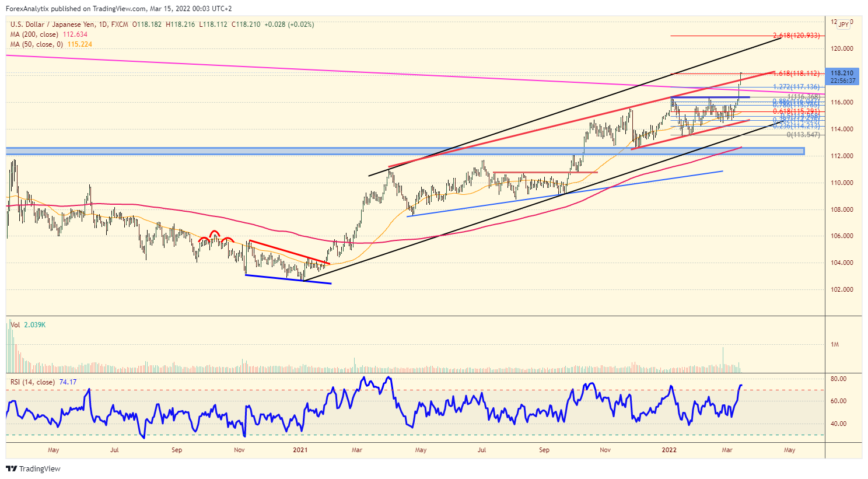Click the 2021 date axis label
The image size is (868, 479).
coord(300,450)
